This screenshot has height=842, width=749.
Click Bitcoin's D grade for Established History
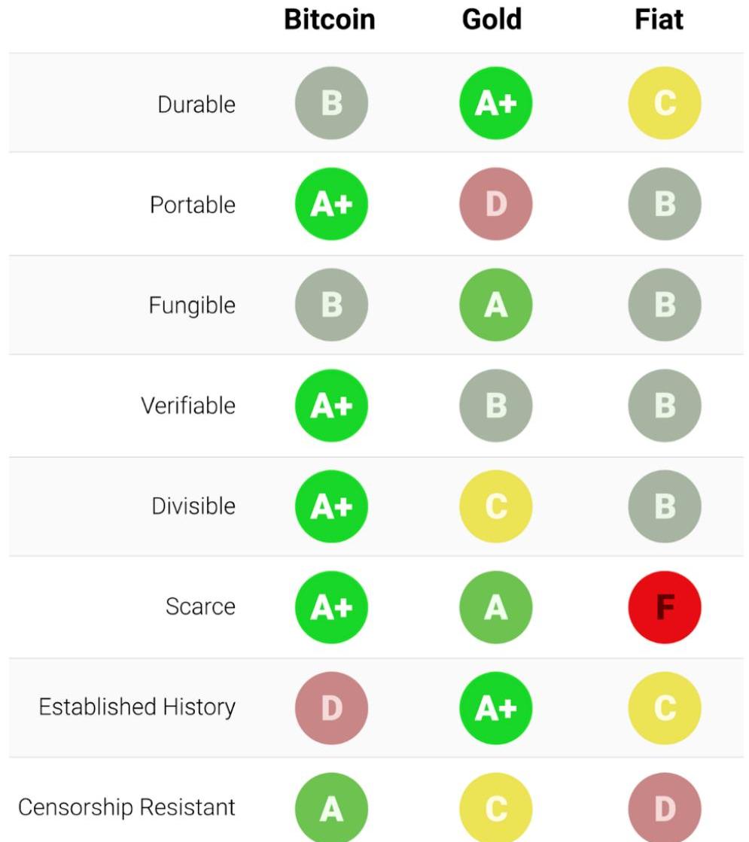click(x=331, y=708)
